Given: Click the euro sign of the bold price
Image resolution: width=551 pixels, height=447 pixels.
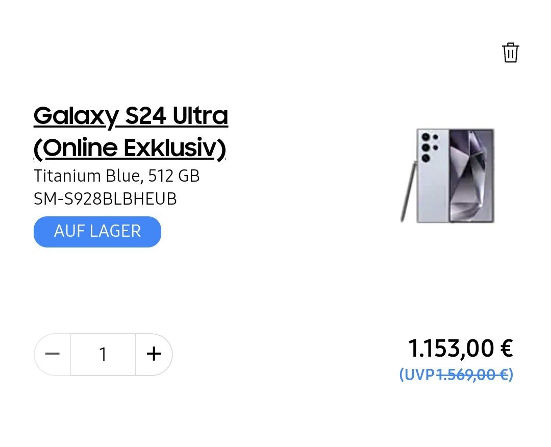Looking at the screenshot, I should 506,349.
